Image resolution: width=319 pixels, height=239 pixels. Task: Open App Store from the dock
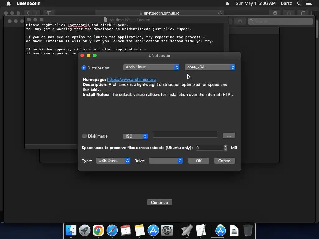pos(153,231)
